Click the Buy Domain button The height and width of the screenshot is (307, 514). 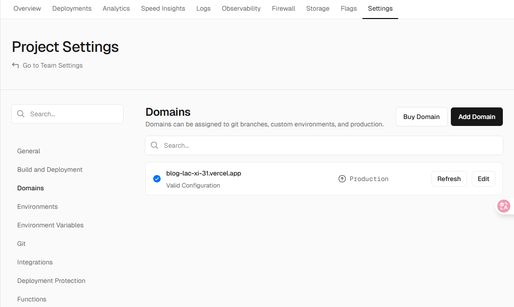click(x=421, y=117)
